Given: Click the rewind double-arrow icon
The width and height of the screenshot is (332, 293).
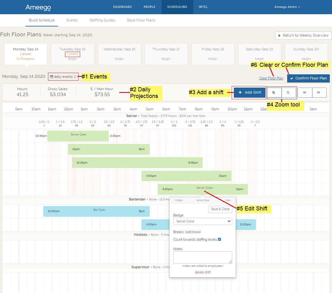Looking at the screenshot, I should (305, 93).
